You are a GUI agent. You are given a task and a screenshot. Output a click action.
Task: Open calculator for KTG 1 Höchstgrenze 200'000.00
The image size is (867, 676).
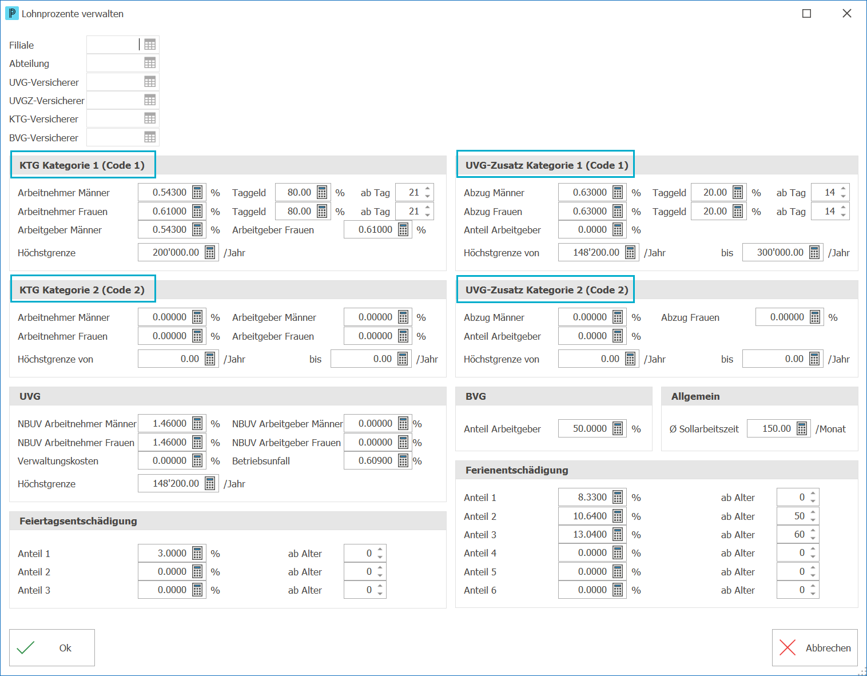pyautogui.click(x=210, y=253)
